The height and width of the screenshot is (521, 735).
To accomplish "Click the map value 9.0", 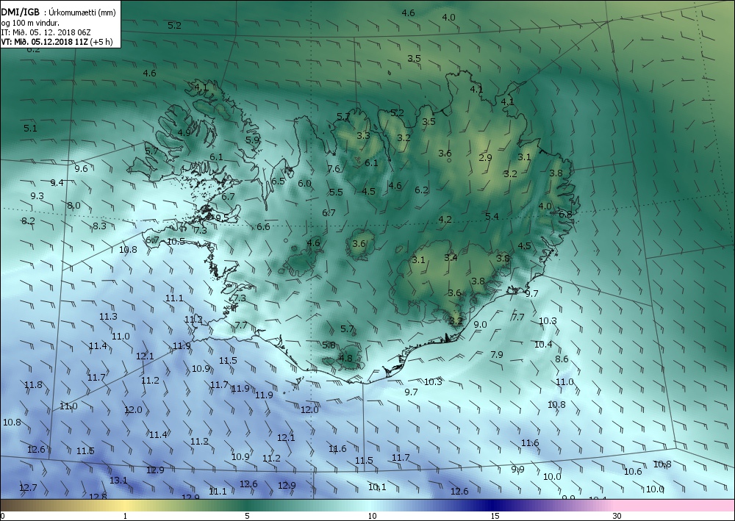I will coord(481,324).
